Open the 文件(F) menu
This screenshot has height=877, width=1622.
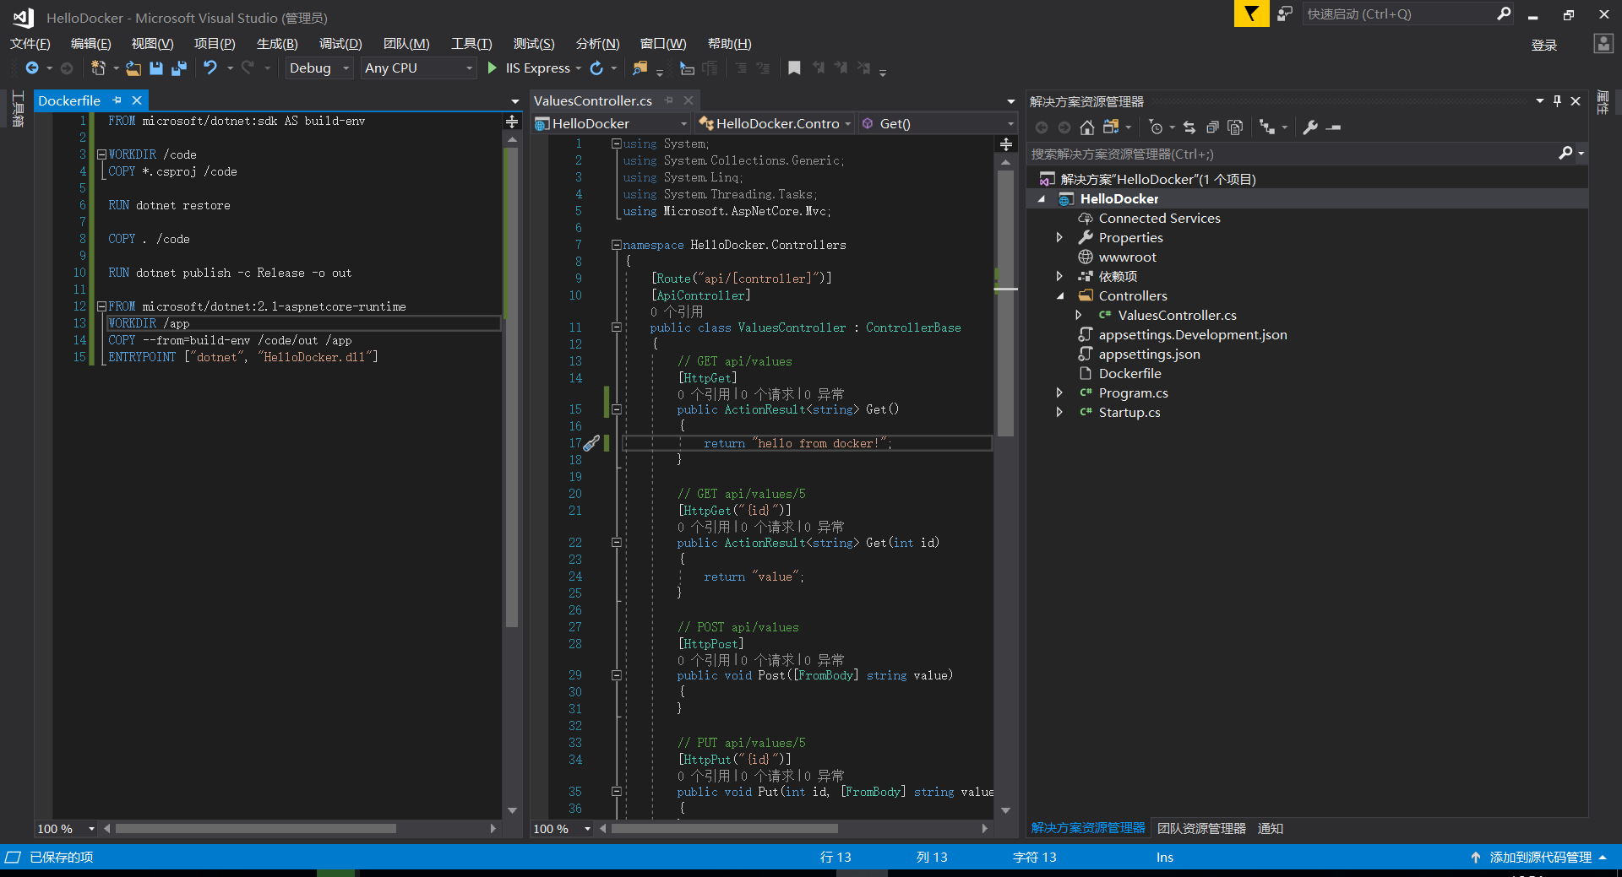coord(30,44)
